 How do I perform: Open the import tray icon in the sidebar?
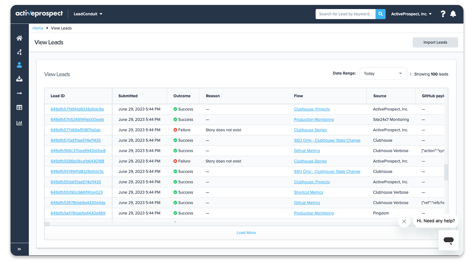19,79
